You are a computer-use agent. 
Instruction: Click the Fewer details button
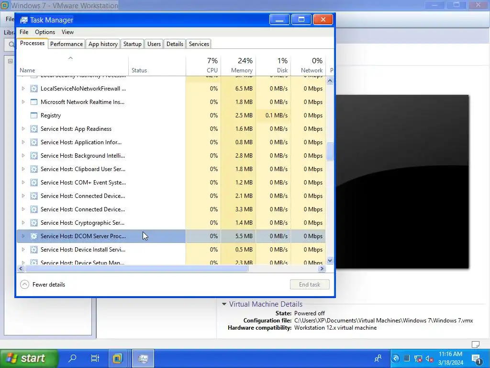[43, 285]
